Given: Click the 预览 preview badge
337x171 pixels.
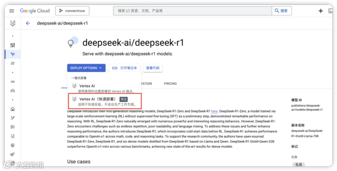Looking at the screenshot, I should [x=124, y=99].
